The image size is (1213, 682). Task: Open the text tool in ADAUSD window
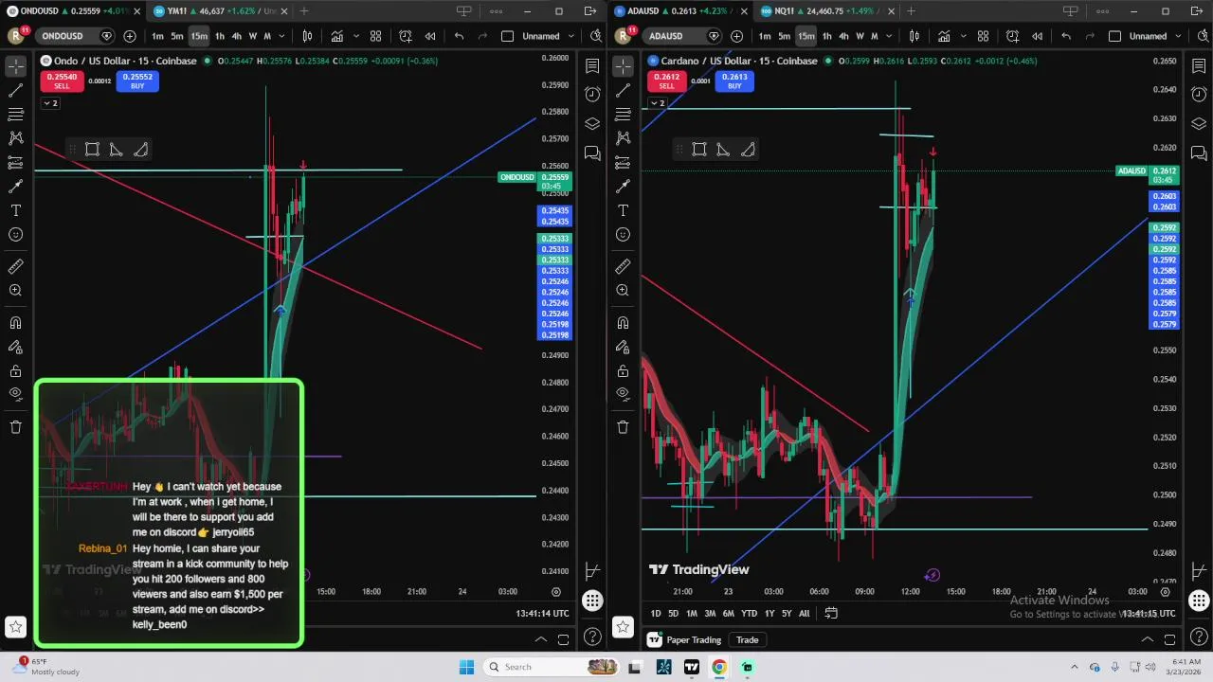623,210
